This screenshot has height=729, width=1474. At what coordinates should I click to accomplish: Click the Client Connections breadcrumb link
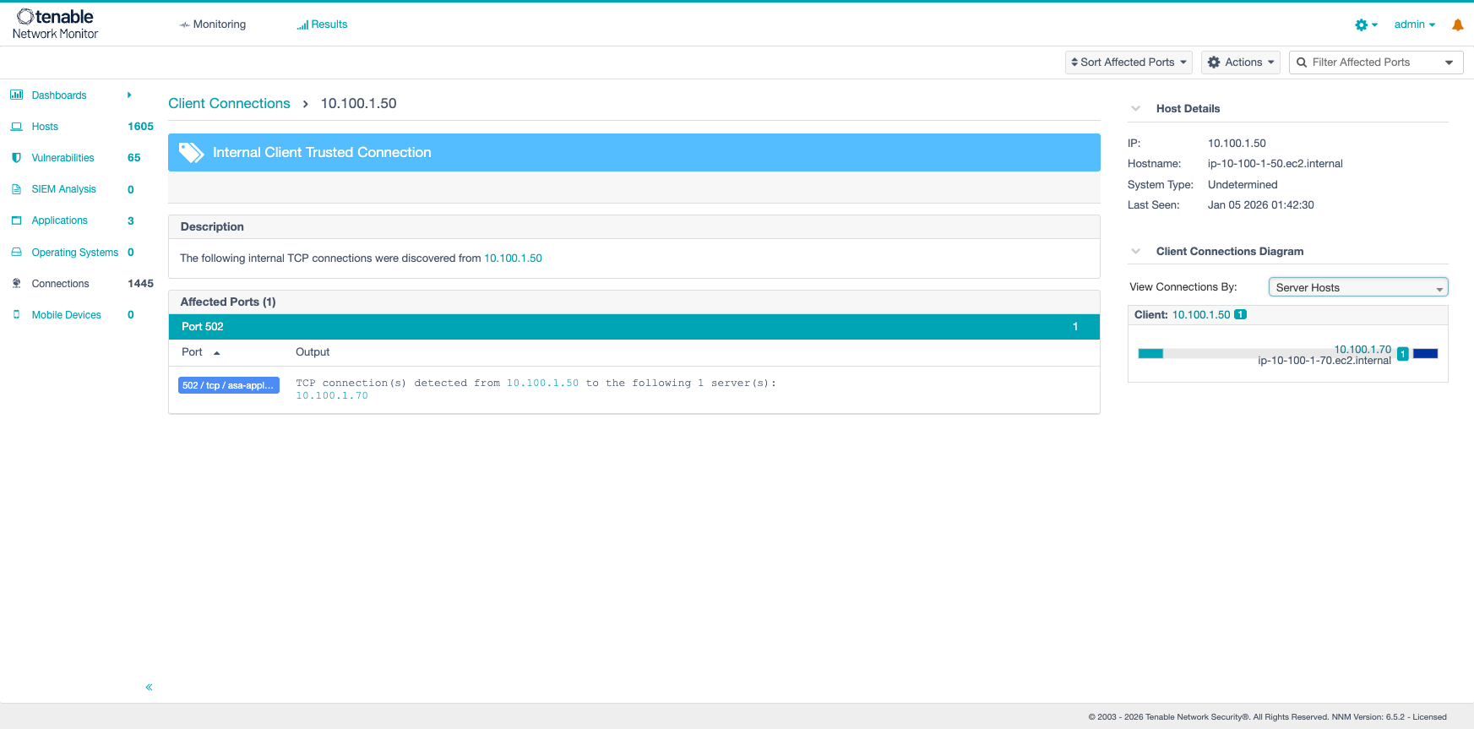(229, 104)
